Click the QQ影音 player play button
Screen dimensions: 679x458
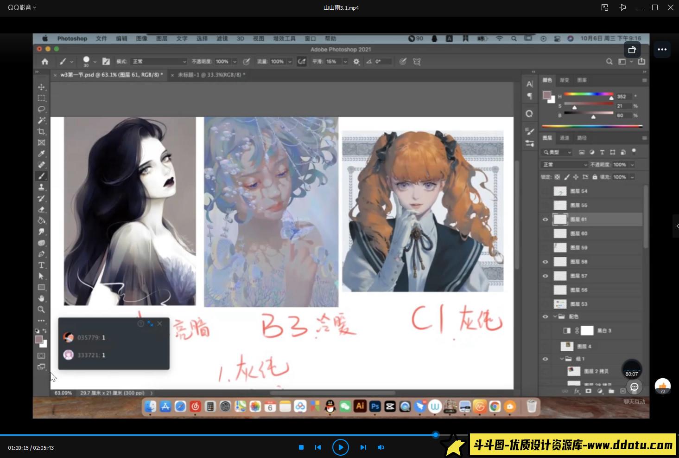click(341, 447)
